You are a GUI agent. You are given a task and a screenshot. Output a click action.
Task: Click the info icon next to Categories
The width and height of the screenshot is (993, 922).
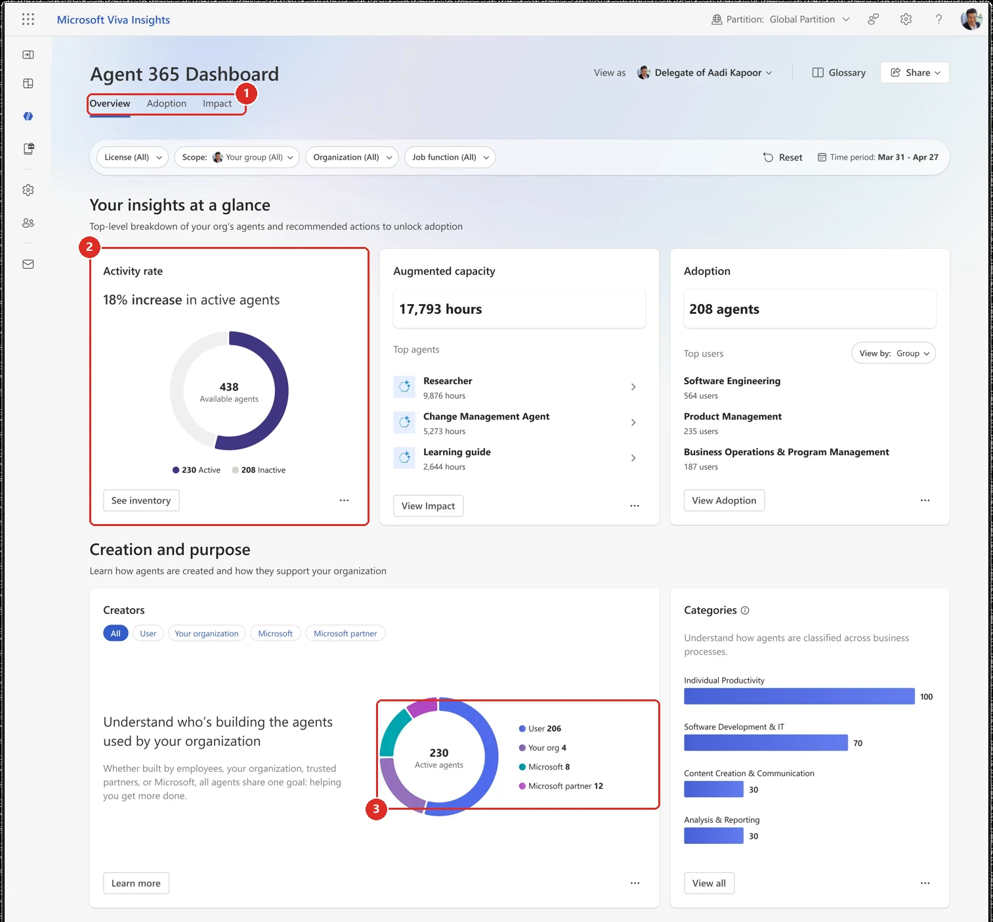(745, 611)
